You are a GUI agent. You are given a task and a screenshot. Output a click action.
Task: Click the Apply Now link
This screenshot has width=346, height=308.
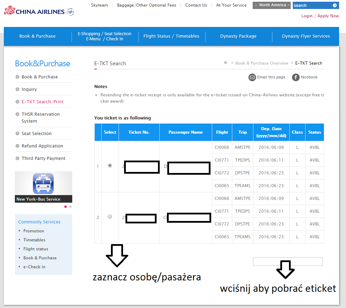click(328, 16)
